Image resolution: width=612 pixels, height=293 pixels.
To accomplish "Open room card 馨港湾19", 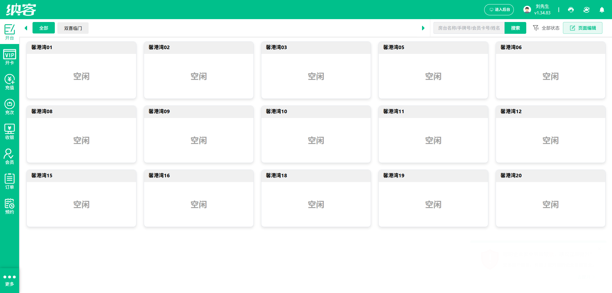I will click(433, 198).
